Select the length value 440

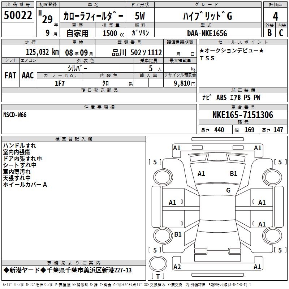[219, 130]
